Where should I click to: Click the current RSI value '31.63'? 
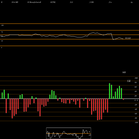pos(128,38)
